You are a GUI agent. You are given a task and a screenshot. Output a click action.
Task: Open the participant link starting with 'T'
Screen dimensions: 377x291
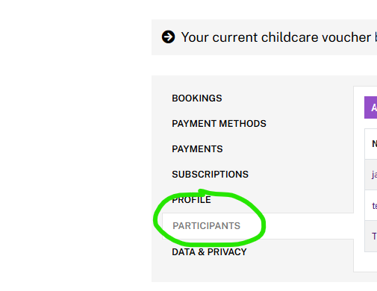pos(374,236)
